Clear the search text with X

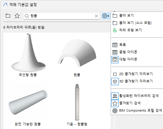[97, 16]
